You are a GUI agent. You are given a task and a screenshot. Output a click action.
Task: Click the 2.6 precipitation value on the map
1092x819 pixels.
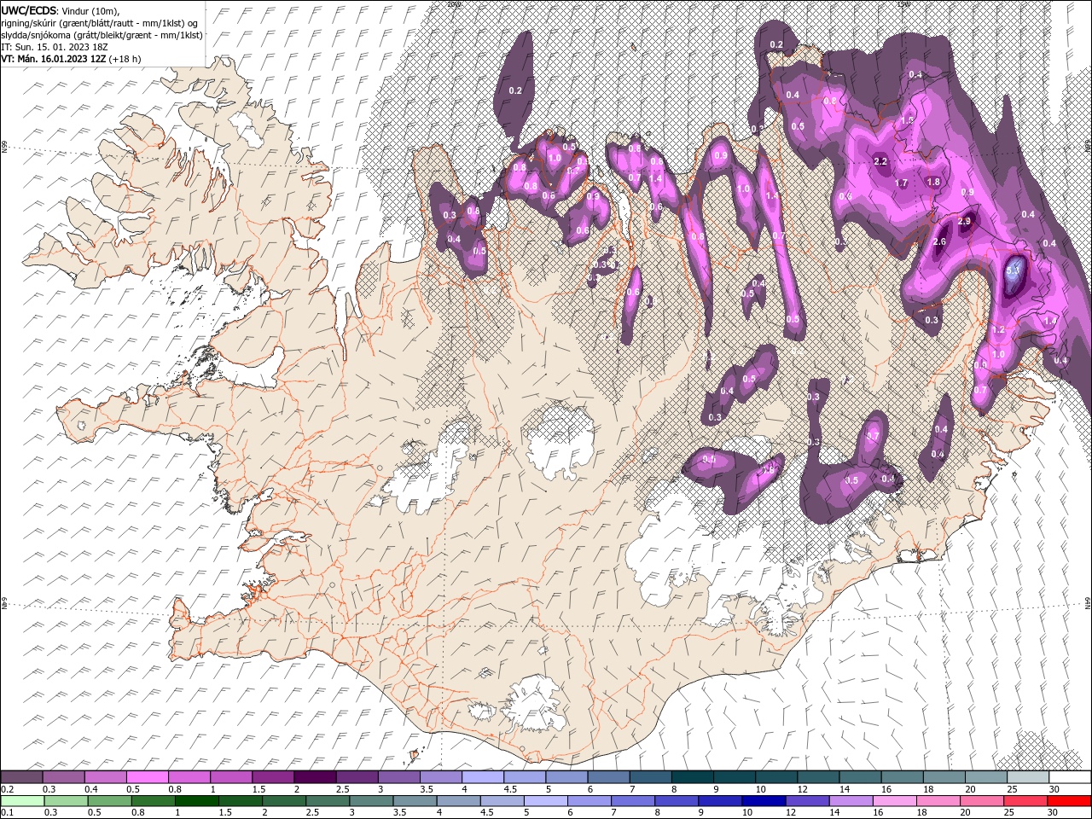pyautogui.click(x=939, y=242)
